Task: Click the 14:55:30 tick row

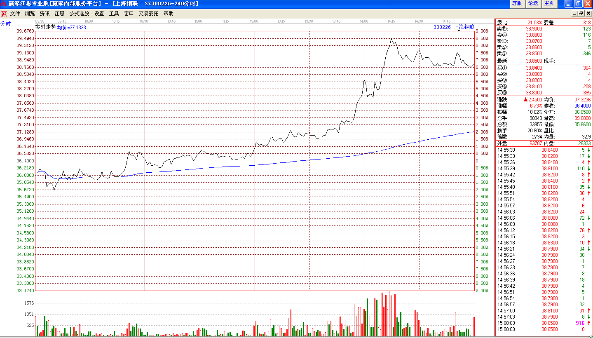Action: [x=544, y=150]
